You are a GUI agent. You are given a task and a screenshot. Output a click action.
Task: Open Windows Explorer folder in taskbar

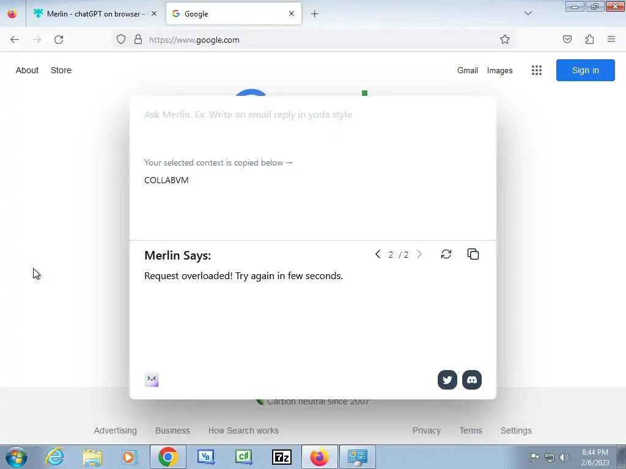92,457
